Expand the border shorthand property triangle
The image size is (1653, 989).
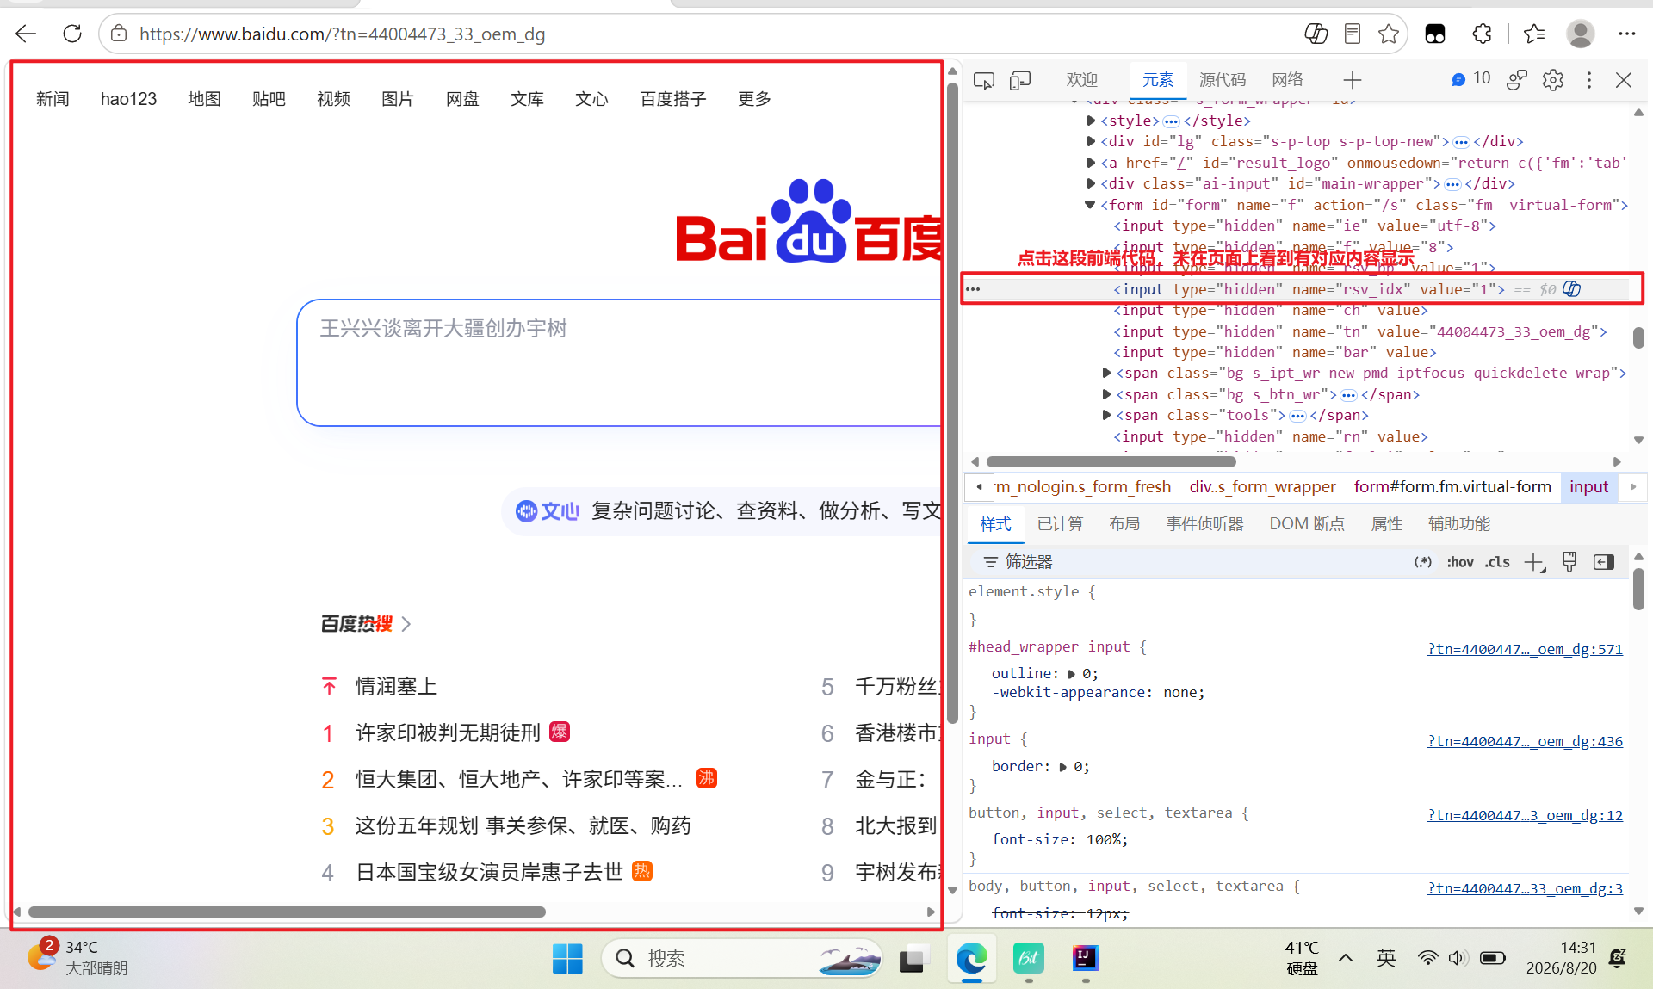tap(1062, 767)
